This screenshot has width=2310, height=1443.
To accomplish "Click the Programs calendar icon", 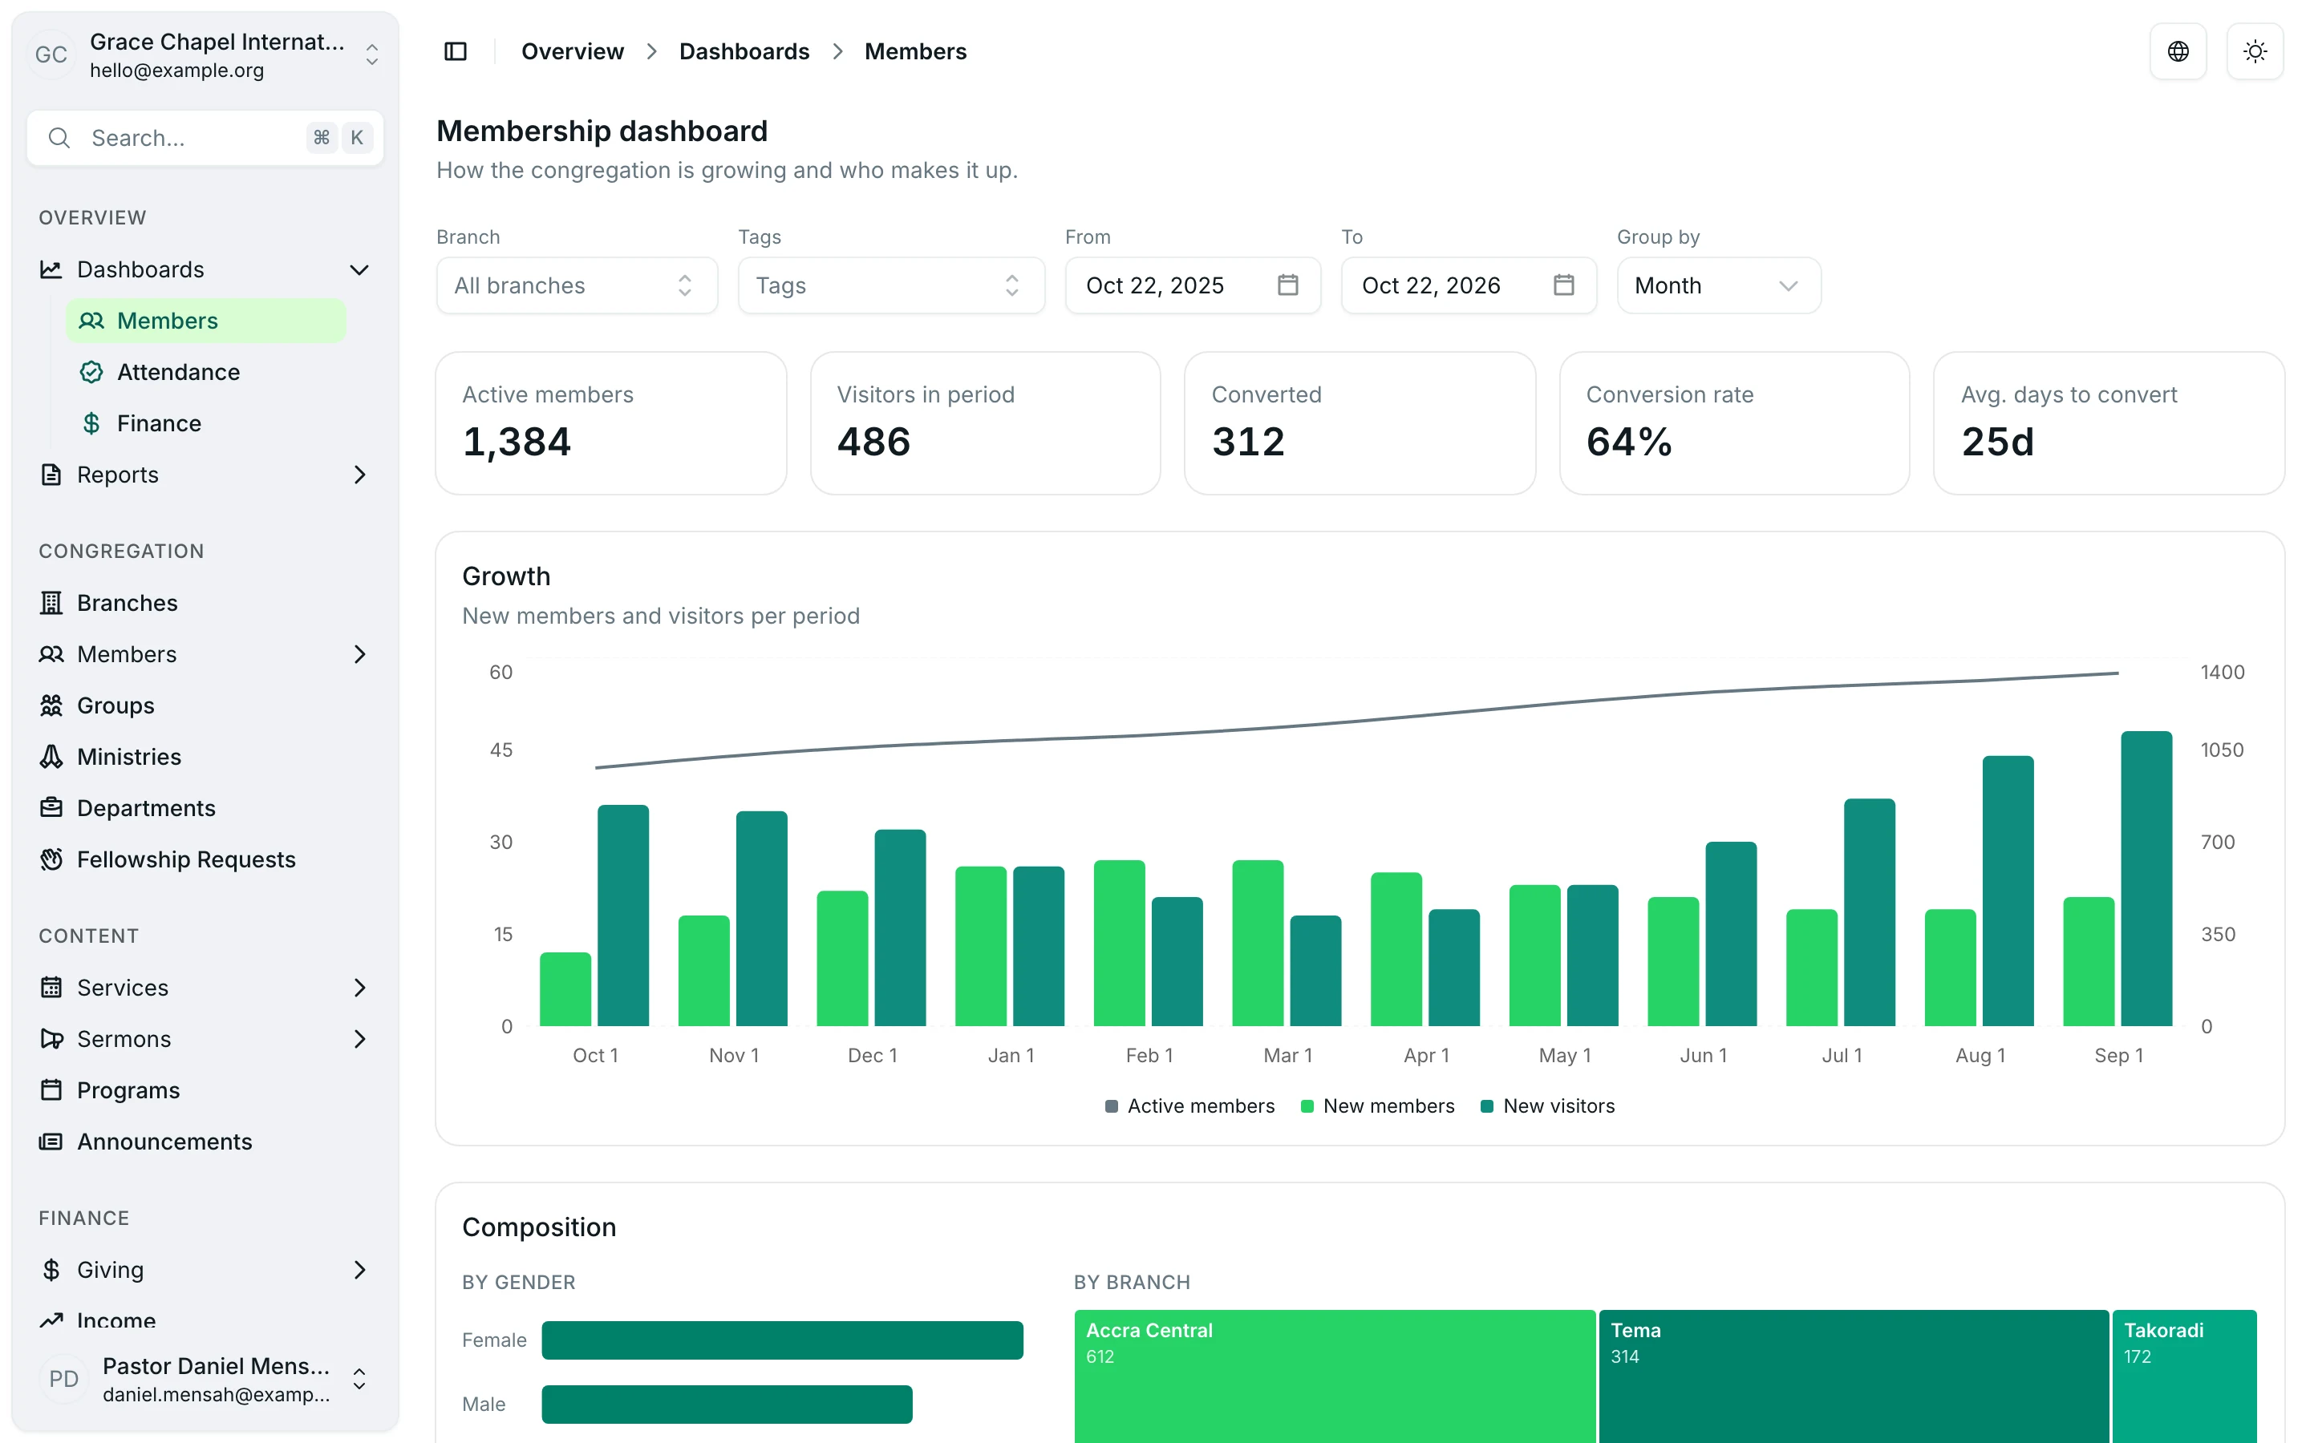I will [x=51, y=1090].
